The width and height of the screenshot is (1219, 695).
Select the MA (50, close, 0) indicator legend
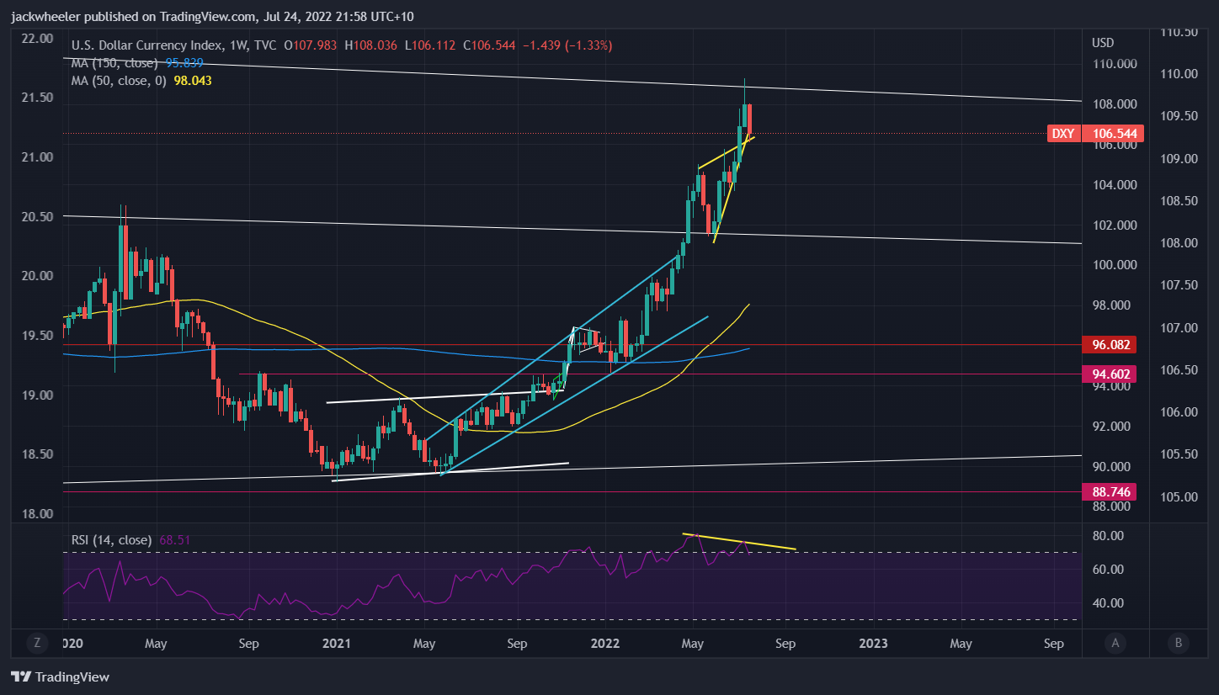click(x=117, y=81)
